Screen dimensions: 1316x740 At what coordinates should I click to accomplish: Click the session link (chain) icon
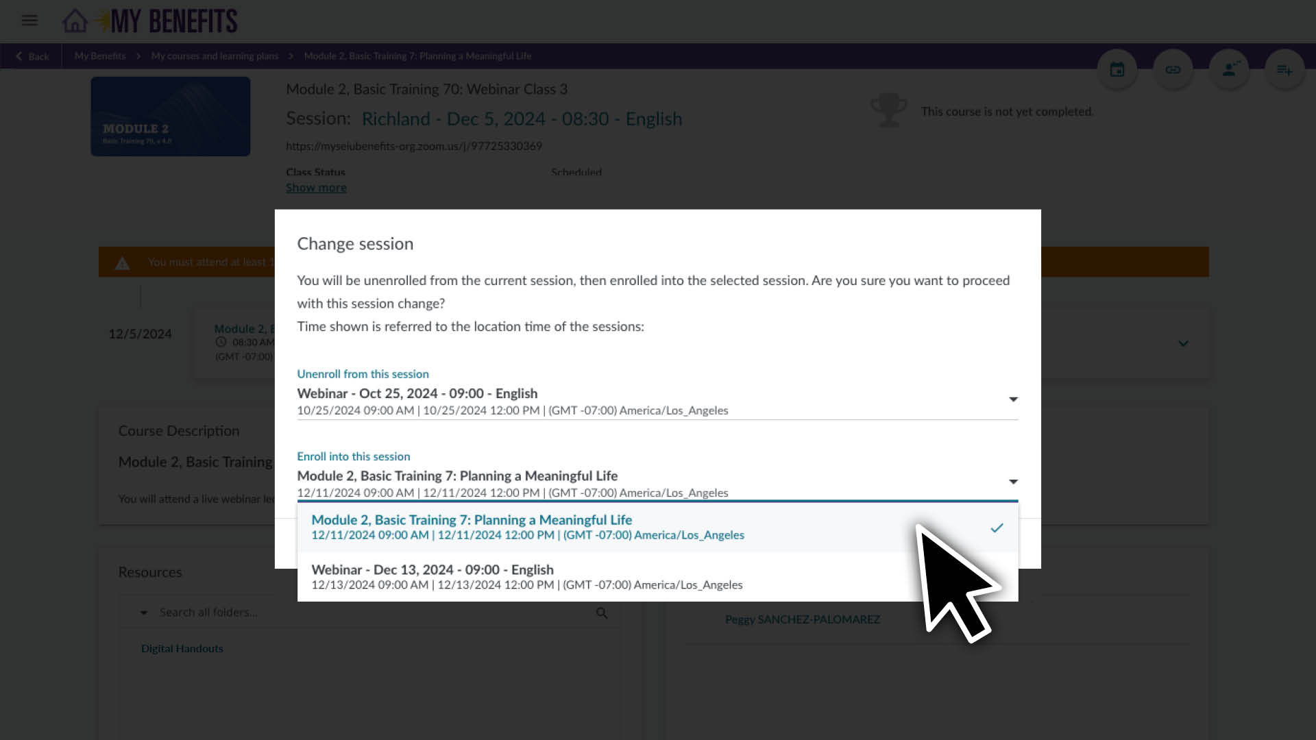pos(1173,69)
